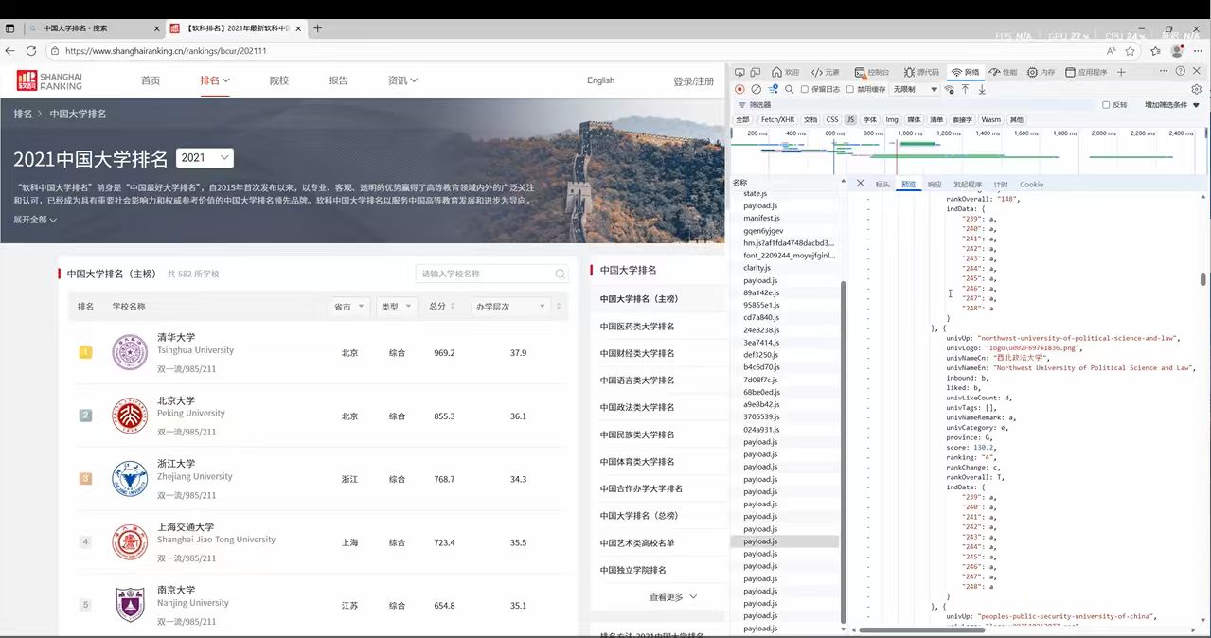The image size is (1211, 638).
Task: Open the browser tab actions menu icon
Action: coord(10,28)
